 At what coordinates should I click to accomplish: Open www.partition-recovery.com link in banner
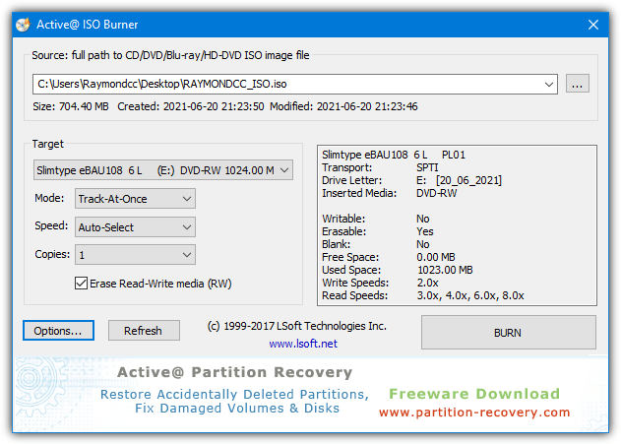coord(474,412)
